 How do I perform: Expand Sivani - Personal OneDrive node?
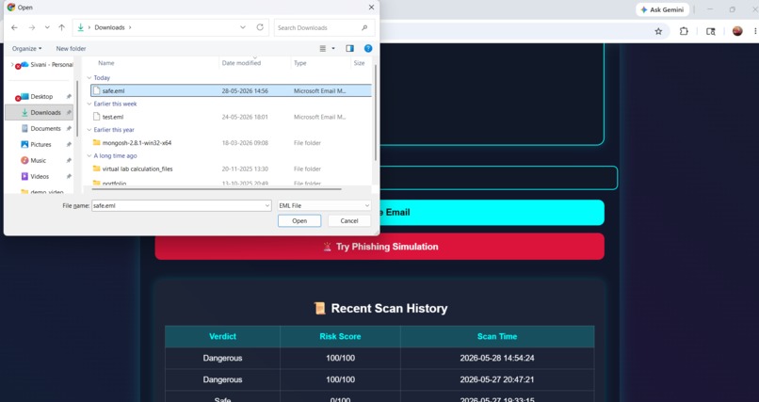(x=12, y=64)
